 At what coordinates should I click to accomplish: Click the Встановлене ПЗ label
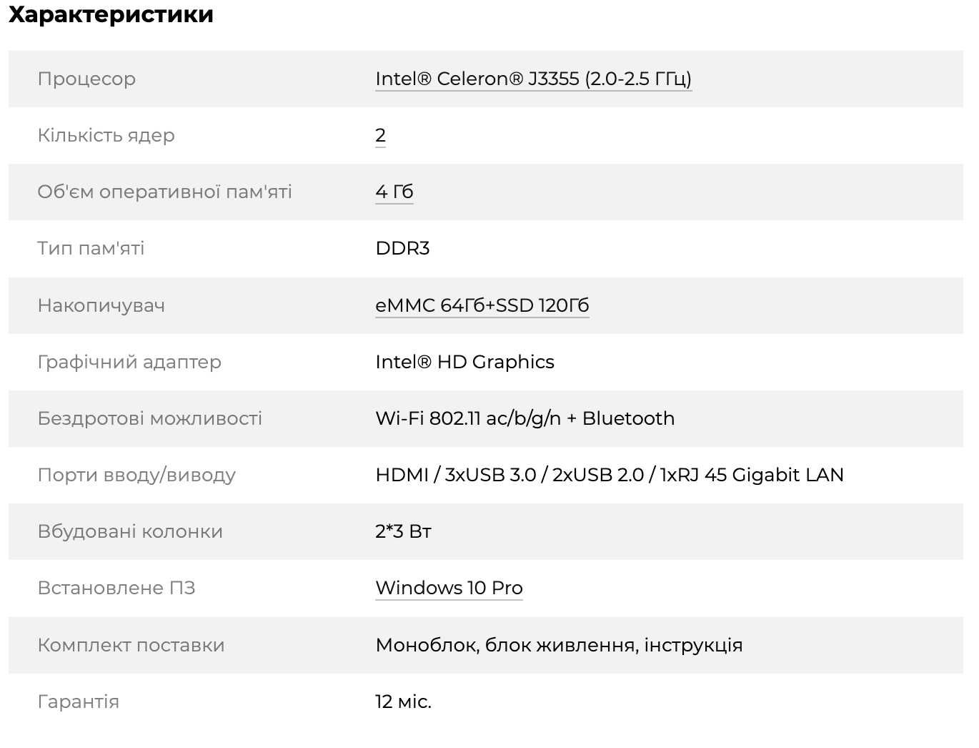click(116, 588)
